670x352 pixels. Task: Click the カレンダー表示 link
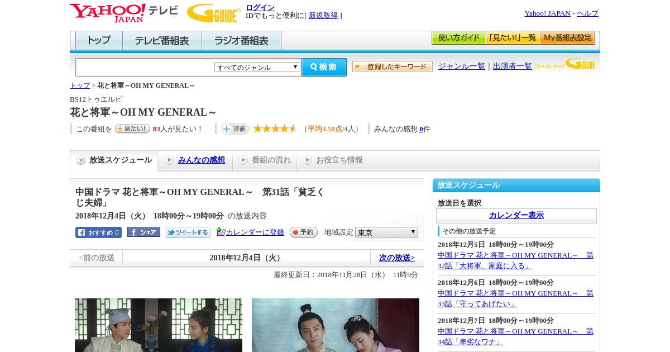coord(516,215)
